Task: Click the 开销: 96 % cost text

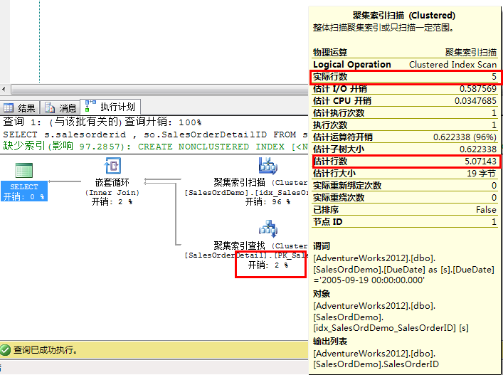Action: [x=268, y=202]
